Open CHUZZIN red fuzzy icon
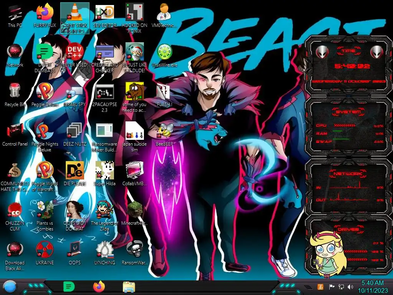This screenshot has height=295, width=393. click(x=15, y=217)
